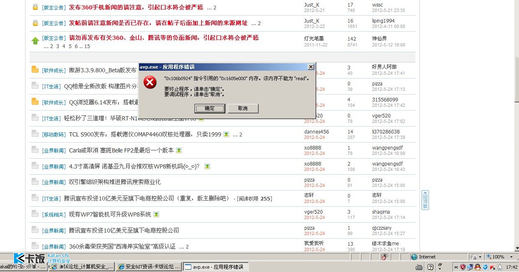Image resolution: width=519 pixels, height=272 pixels.
Task: Click the folder icon of the 现有WP7智能机 thread
Action: click(x=35, y=214)
